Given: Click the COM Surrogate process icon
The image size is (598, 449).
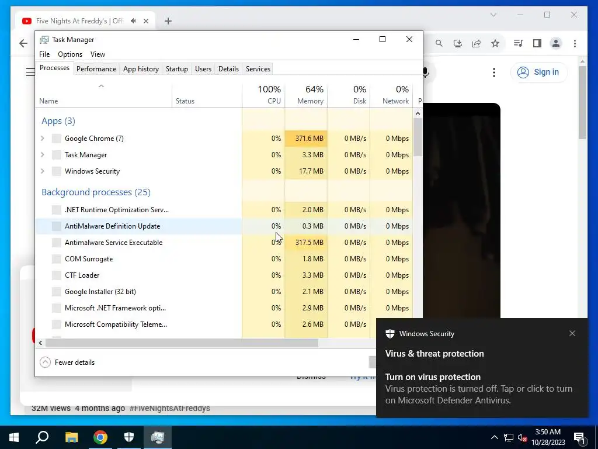Looking at the screenshot, I should 57,259.
